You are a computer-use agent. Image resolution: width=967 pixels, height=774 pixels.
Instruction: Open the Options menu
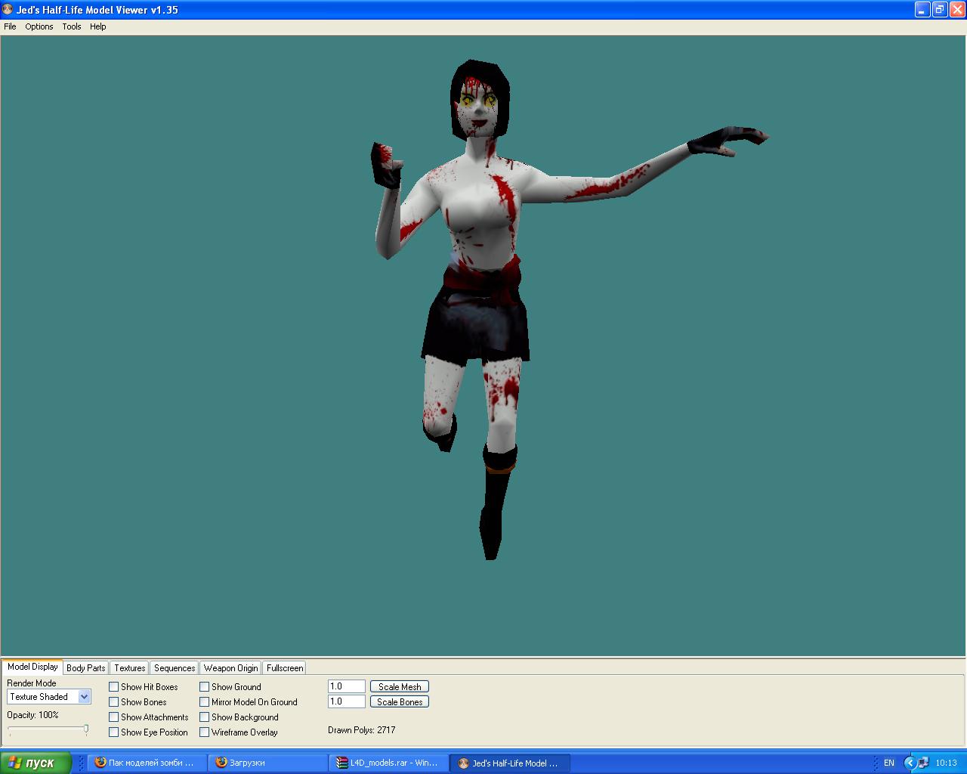click(39, 26)
